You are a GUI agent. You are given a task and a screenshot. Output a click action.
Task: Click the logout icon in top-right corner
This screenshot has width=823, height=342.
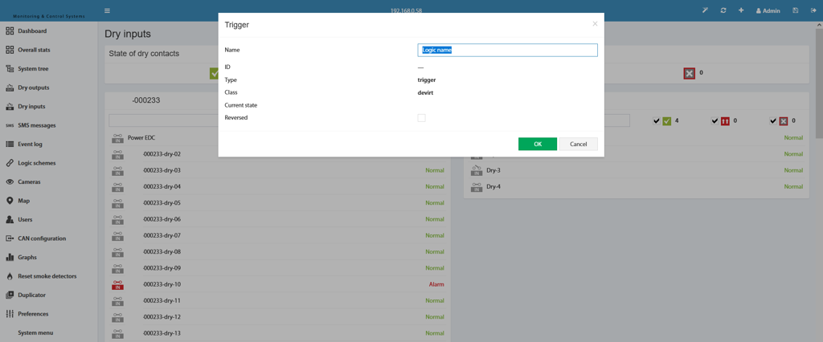(813, 10)
